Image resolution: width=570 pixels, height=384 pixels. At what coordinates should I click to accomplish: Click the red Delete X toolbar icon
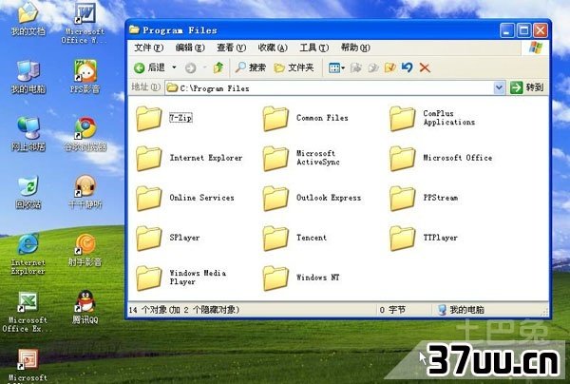[x=425, y=67]
